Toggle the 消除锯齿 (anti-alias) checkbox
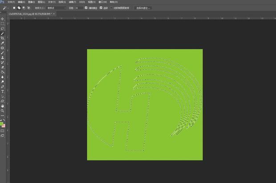This screenshot has width=276, height=183. click(x=86, y=8)
